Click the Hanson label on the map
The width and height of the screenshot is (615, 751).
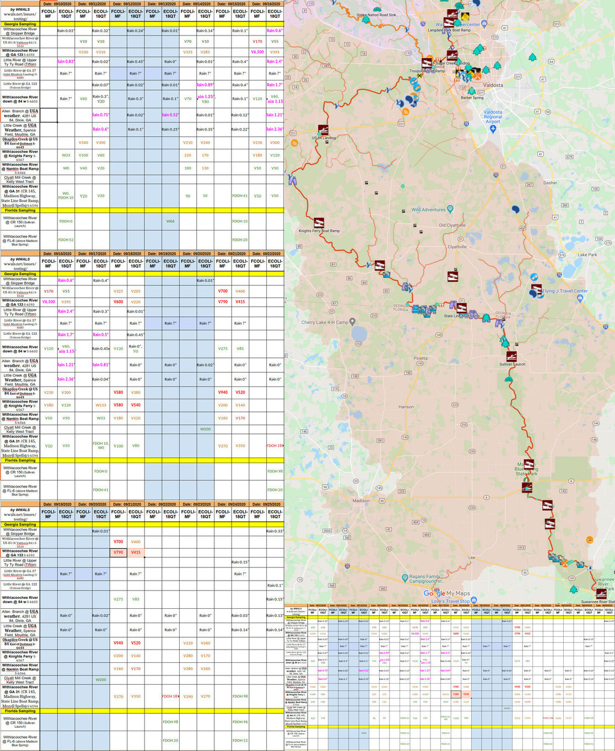pyautogui.click(x=406, y=407)
